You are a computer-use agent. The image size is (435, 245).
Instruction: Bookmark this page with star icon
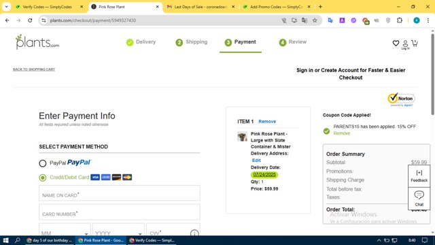coord(315,20)
